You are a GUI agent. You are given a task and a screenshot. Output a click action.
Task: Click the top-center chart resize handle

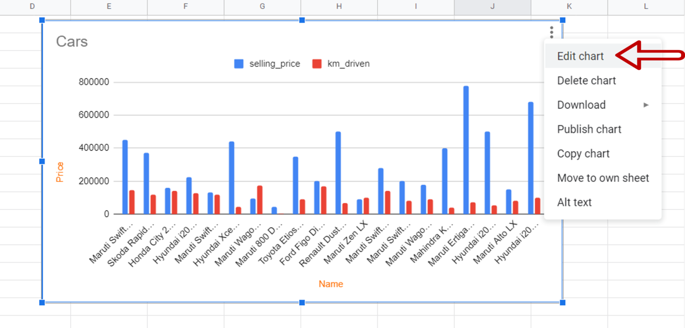click(302, 20)
